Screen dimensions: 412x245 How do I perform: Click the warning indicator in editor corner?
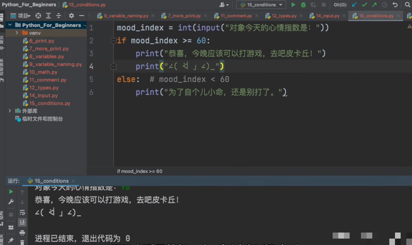pos(409,26)
